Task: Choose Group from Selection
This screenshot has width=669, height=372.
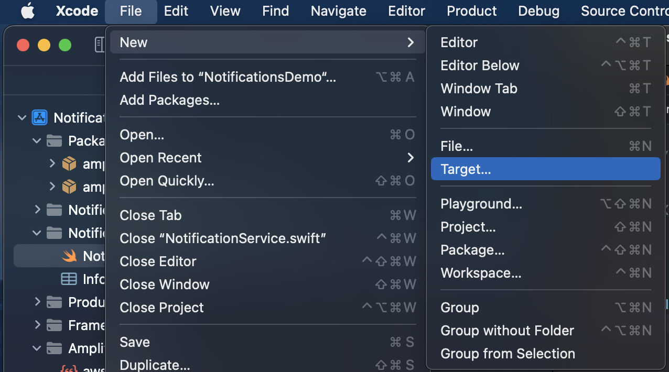Action: pos(546,354)
